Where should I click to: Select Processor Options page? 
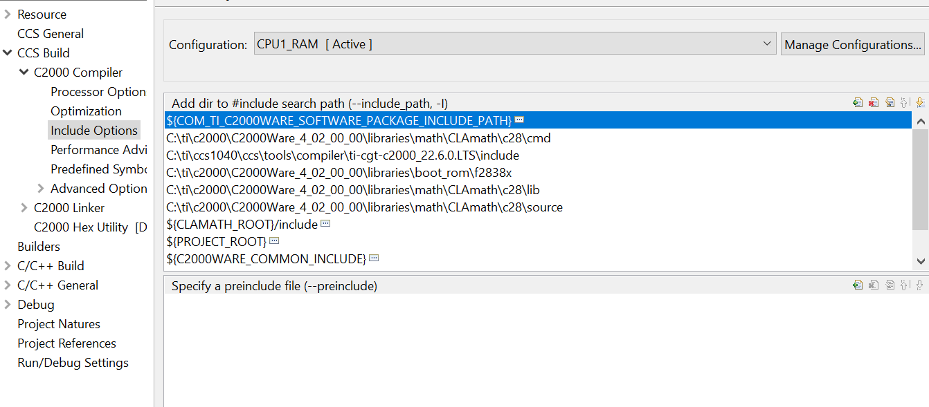tap(98, 91)
